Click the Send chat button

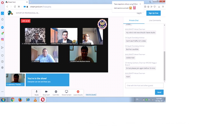[159, 92]
